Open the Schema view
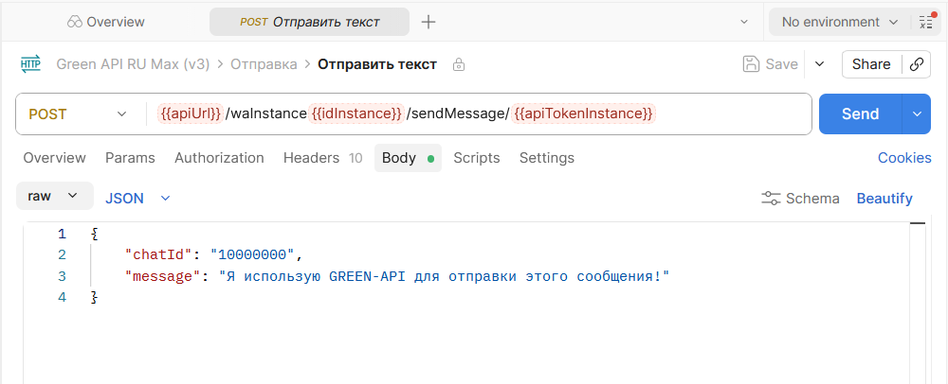 tap(801, 199)
